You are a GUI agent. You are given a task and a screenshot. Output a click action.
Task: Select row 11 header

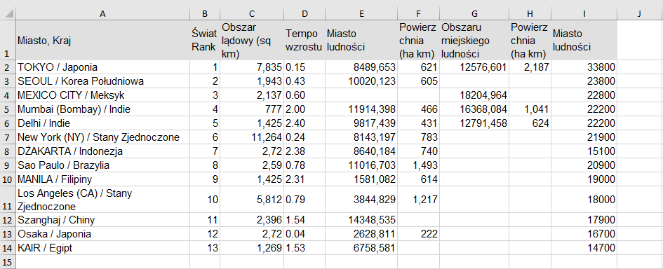pyautogui.click(x=8, y=200)
